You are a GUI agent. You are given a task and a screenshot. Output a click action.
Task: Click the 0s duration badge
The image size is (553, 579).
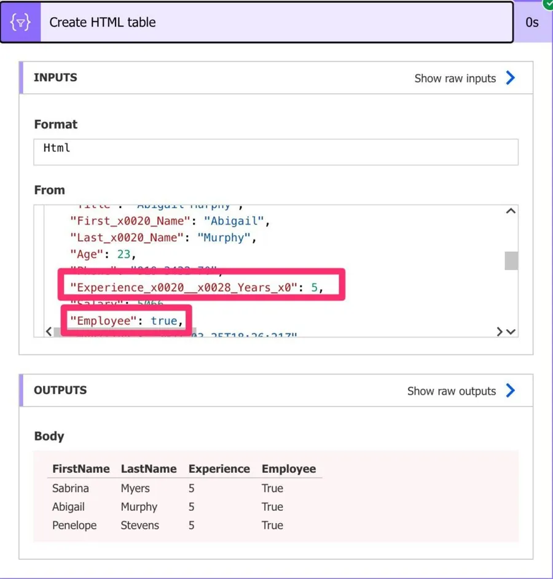click(531, 23)
